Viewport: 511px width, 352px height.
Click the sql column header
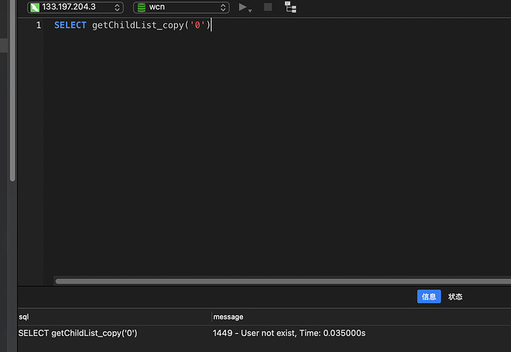tap(114, 316)
